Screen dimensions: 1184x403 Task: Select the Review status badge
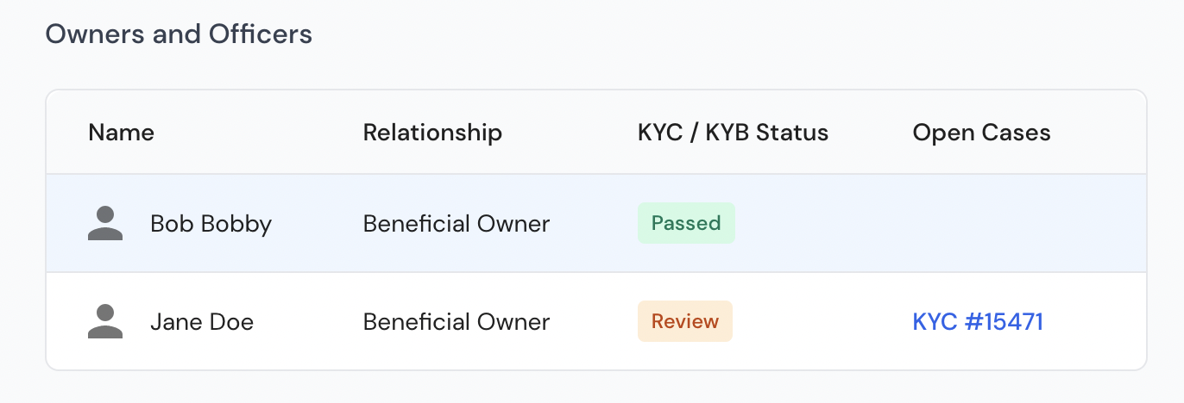[x=685, y=322]
